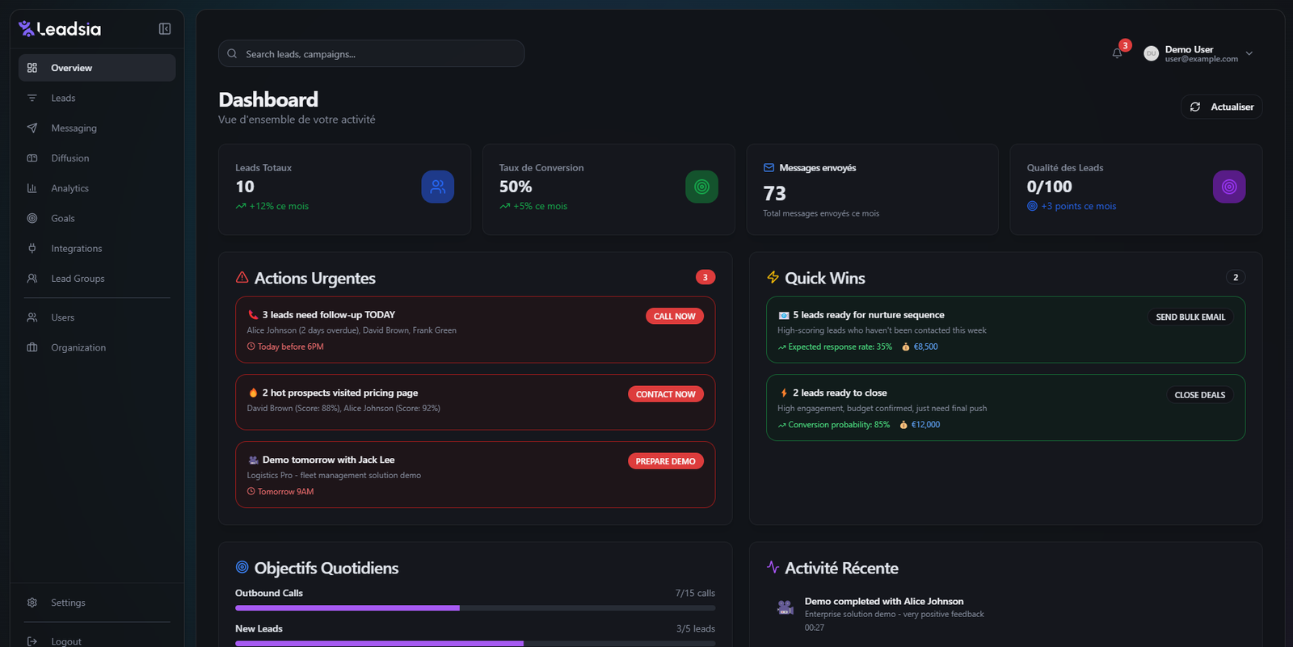Click 'Conversion probability: 85%' text
This screenshot has height=647, width=1293.
coord(839,424)
